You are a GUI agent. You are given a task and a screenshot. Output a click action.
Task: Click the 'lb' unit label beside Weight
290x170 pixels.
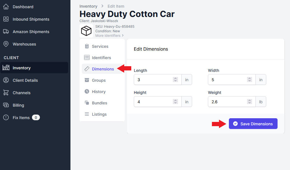(261, 102)
